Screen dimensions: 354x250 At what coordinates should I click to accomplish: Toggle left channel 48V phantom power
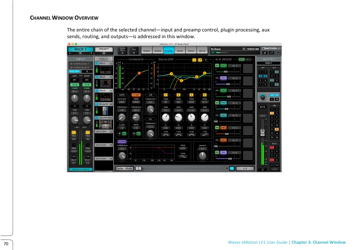click(x=75, y=80)
